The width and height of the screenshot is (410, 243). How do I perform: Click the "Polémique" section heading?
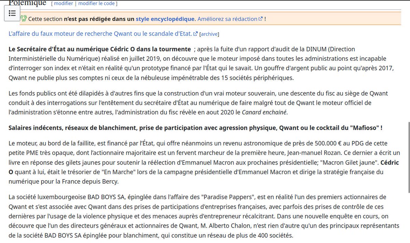[x=27, y=3]
